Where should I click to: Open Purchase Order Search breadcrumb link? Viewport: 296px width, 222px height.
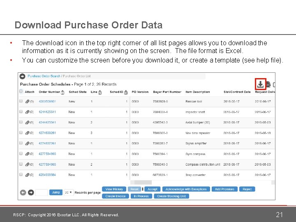point(44,76)
